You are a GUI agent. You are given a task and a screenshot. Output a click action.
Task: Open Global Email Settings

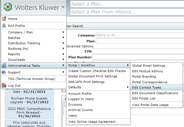(x=157, y=66)
